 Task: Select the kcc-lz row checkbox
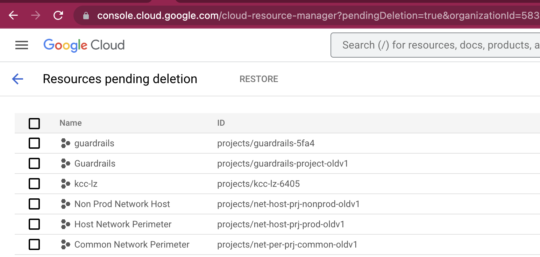tap(34, 184)
